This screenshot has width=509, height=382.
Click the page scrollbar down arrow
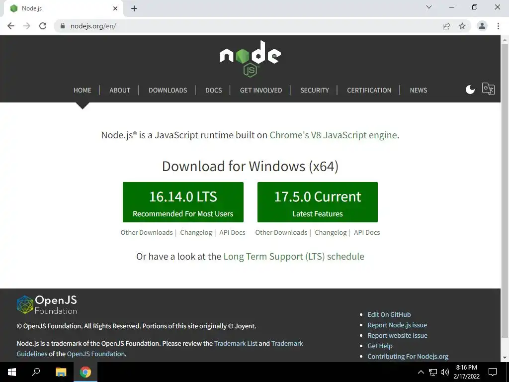click(505, 358)
